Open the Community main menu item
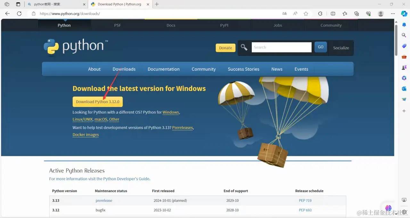This screenshot has width=410, height=218. click(204, 69)
